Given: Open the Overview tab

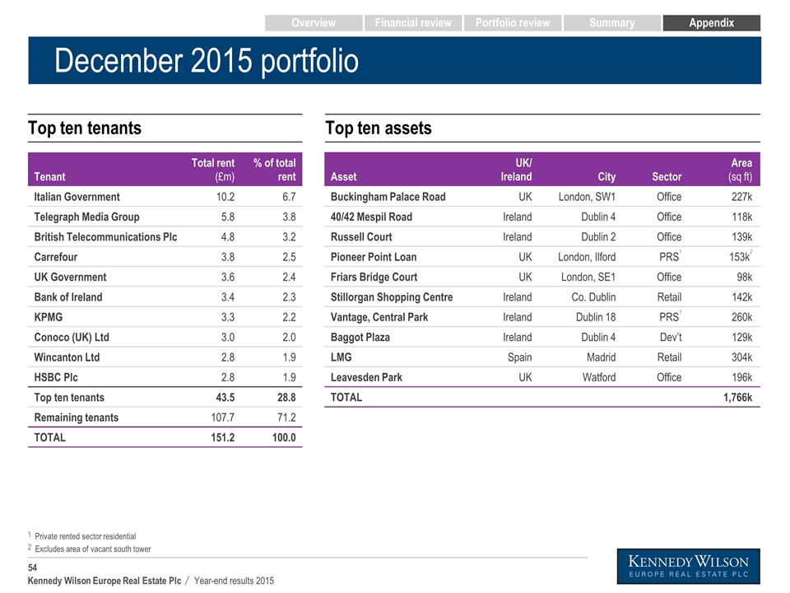Looking at the screenshot, I should point(314,23).
